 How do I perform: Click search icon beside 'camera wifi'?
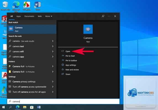(x=10, y=51)
